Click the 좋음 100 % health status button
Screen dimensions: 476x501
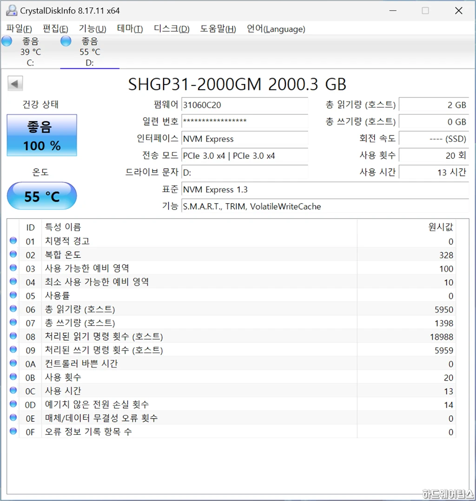click(42, 135)
